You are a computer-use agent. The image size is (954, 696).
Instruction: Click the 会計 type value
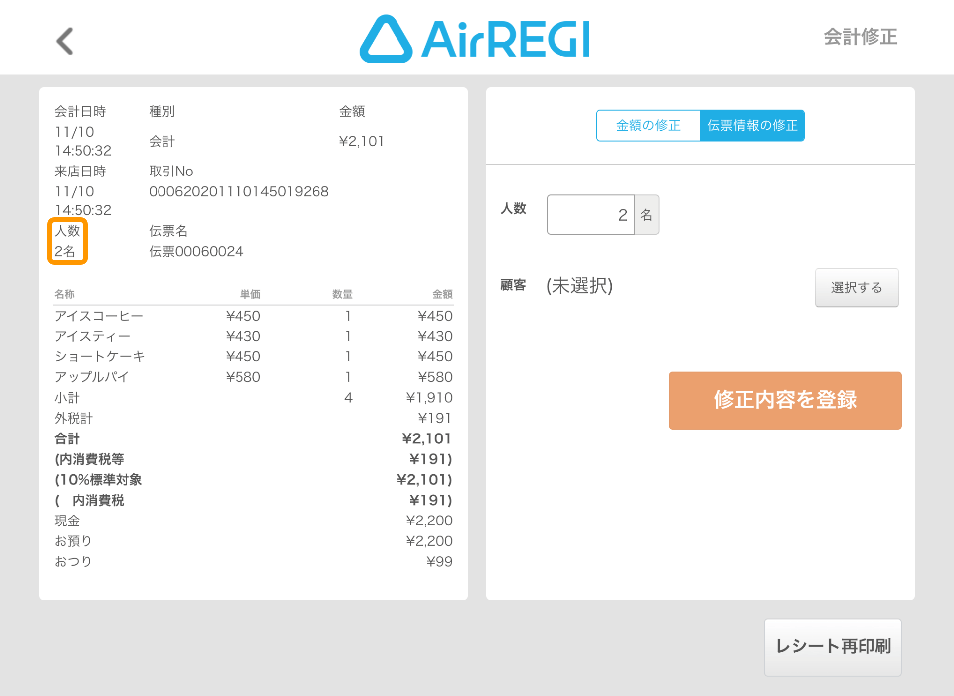click(x=162, y=142)
